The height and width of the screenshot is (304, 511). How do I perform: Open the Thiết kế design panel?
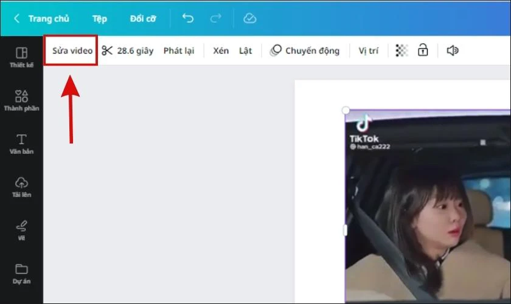coord(21,57)
